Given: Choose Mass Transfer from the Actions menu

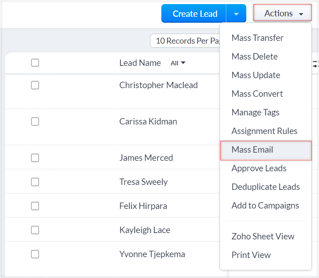Looking at the screenshot, I should pyautogui.click(x=257, y=38).
